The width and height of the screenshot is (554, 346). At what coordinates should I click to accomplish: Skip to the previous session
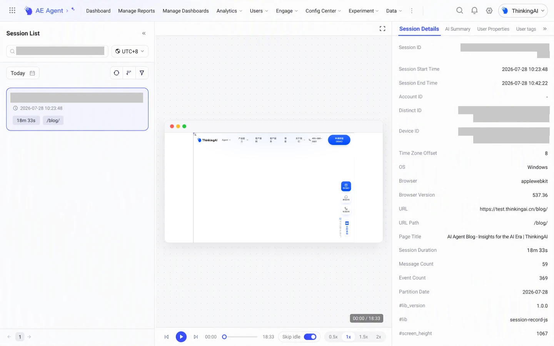click(x=167, y=337)
